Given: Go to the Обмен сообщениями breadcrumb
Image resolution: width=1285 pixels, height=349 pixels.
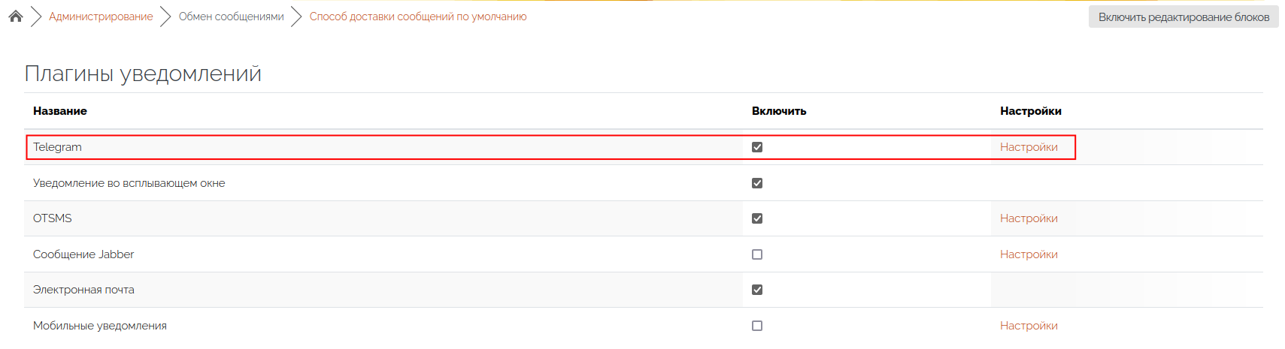Looking at the screenshot, I should 231,17.
